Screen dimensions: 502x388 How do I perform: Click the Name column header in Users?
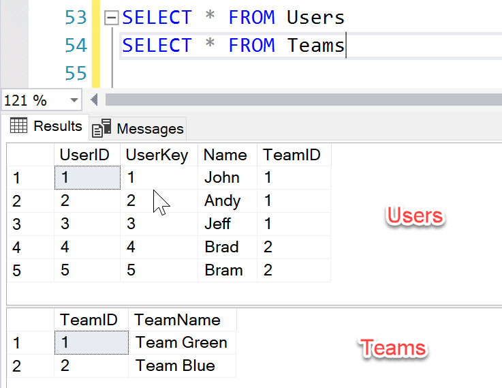(x=224, y=155)
